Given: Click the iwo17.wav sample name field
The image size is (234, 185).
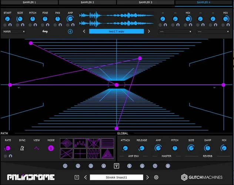Looking at the screenshot, I should tap(116, 31).
